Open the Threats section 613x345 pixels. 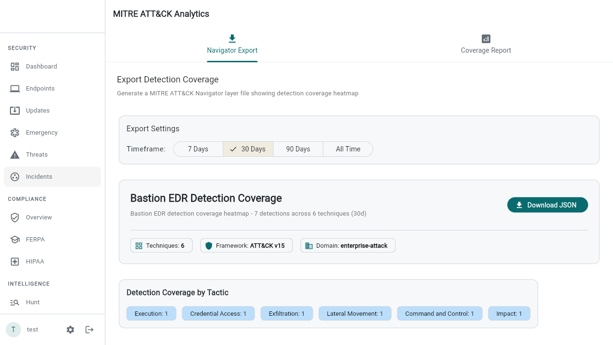pos(37,154)
